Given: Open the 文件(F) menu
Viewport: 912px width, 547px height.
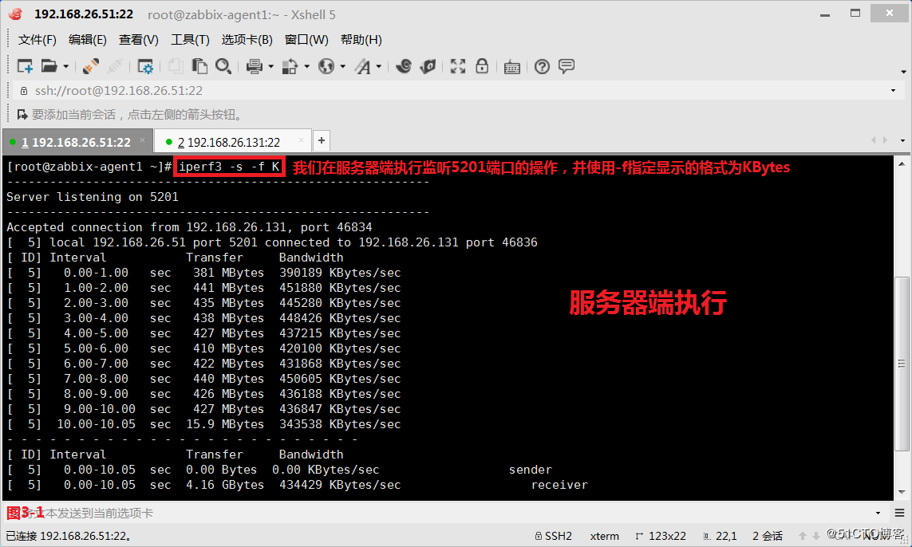Looking at the screenshot, I should [x=38, y=40].
